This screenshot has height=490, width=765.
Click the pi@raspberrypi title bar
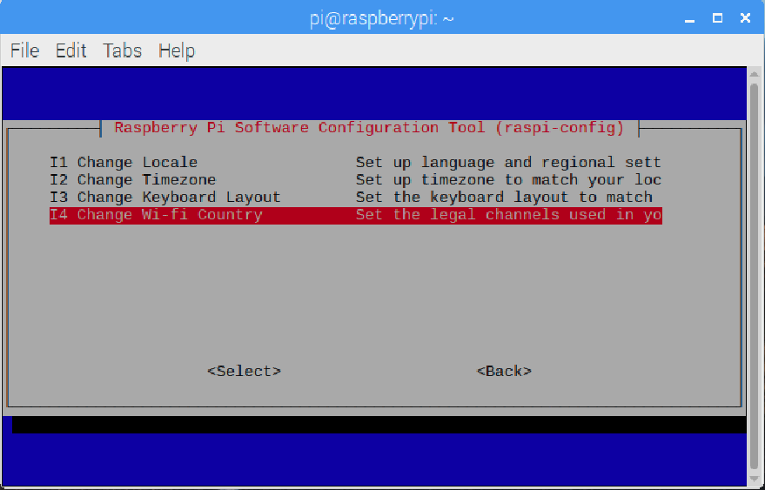[x=382, y=17]
